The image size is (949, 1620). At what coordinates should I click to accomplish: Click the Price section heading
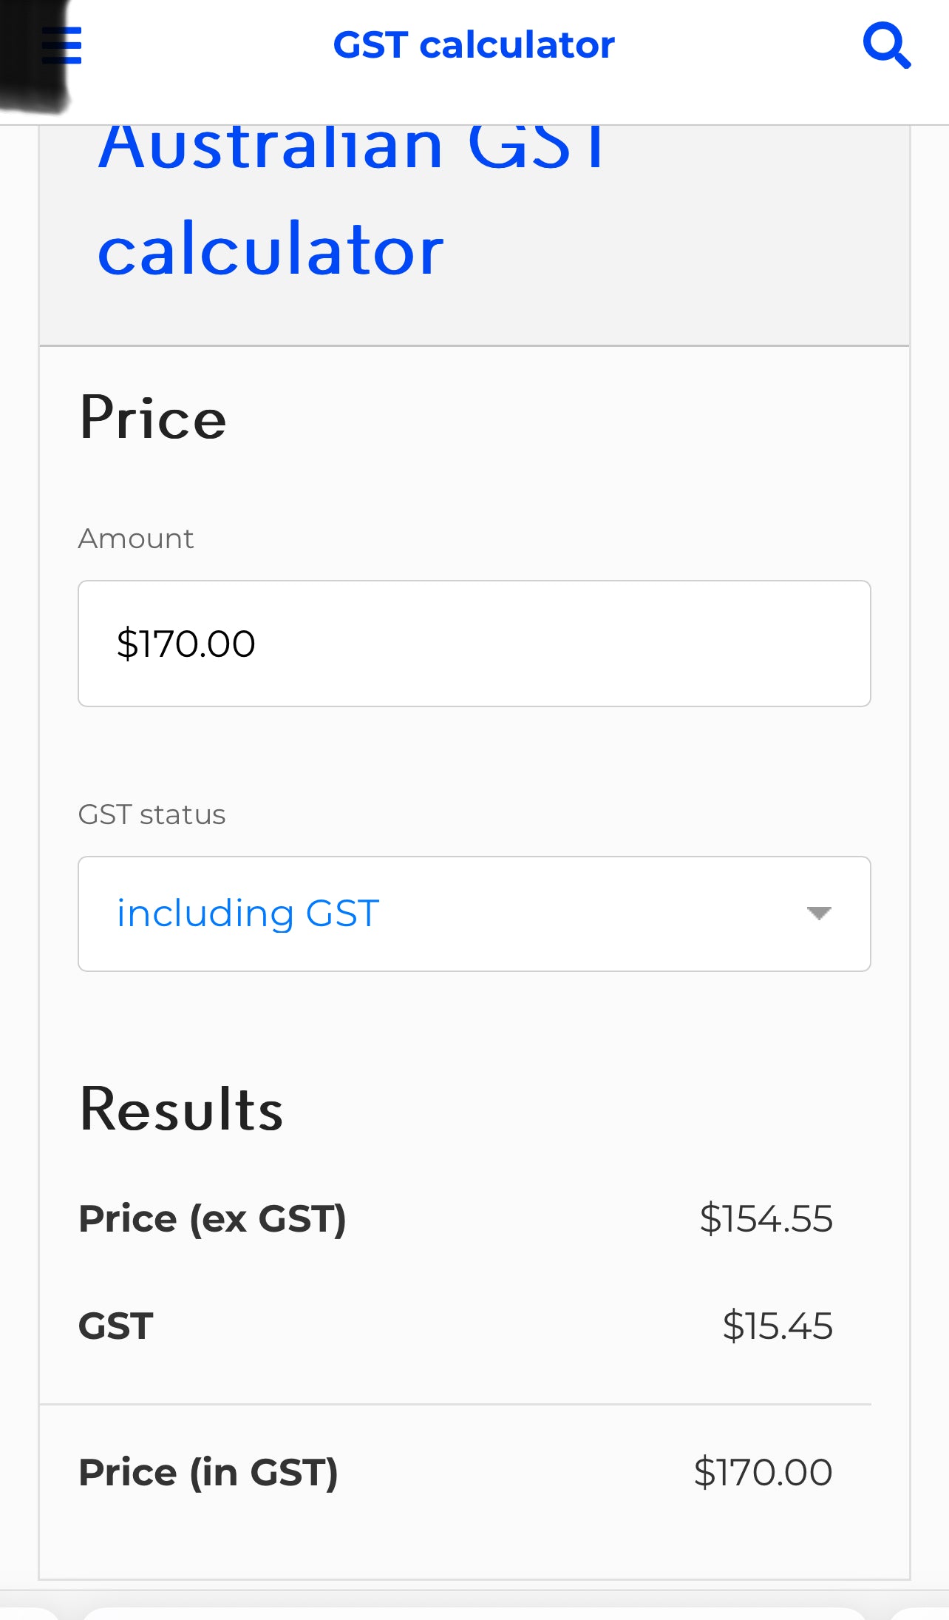point(153,418)
